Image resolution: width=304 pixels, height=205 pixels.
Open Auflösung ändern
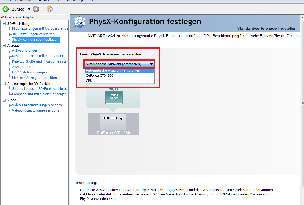(26, 50)
